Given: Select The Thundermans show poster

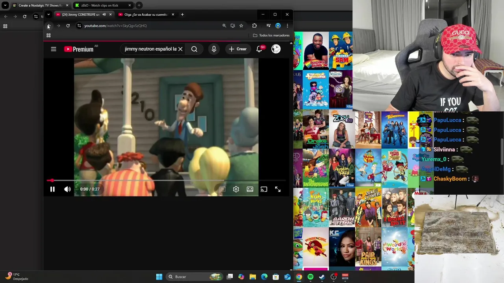Looking at the screenshot, I should 394,130.
